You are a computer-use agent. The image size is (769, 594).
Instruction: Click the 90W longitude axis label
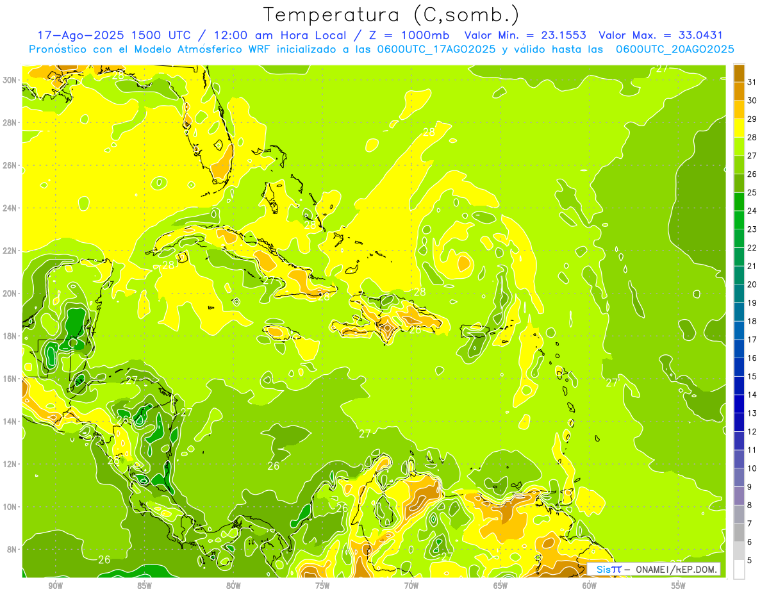tap(55, 585)
